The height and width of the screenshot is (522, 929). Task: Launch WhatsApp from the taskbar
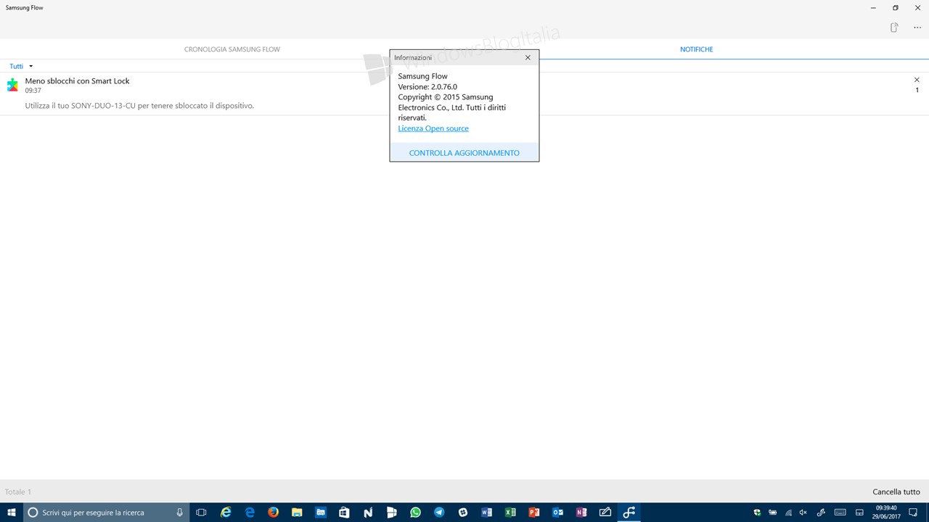coord(415,513)
